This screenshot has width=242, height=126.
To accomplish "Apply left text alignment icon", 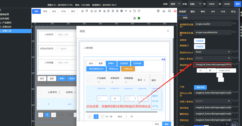I will [109, 11].
